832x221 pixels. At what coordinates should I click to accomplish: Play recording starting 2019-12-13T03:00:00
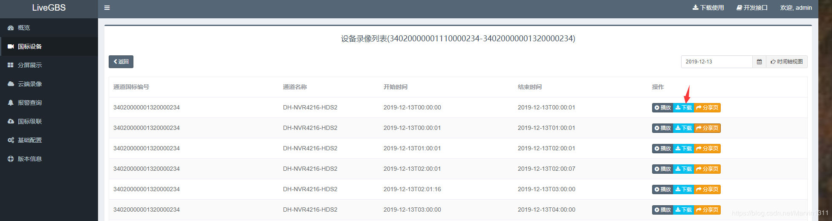663,210
